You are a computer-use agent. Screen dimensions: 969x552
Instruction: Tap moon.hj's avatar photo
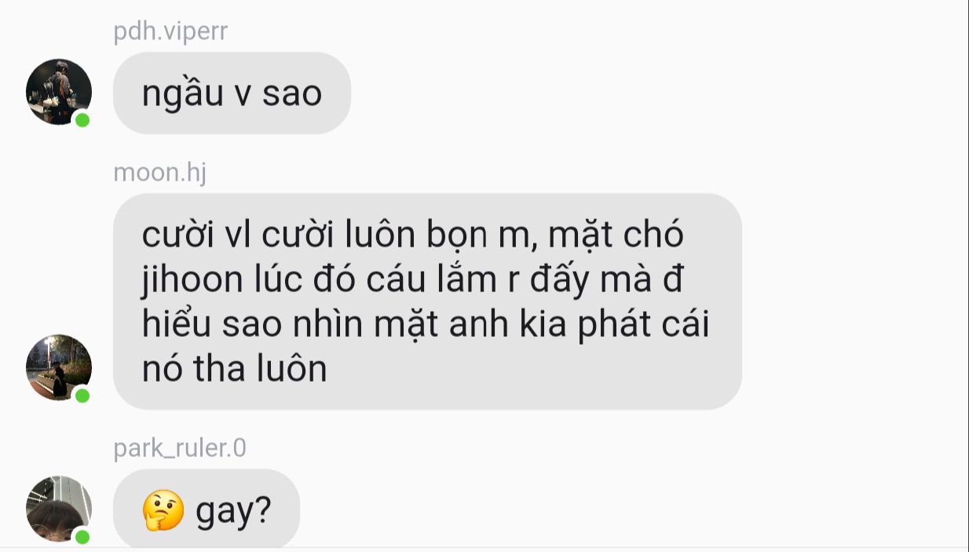59,367
